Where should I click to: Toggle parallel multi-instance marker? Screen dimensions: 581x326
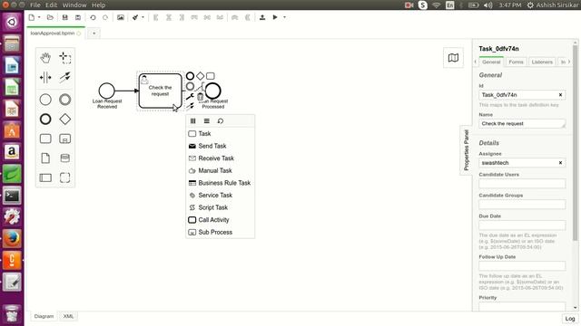click(x=193, y=120)
